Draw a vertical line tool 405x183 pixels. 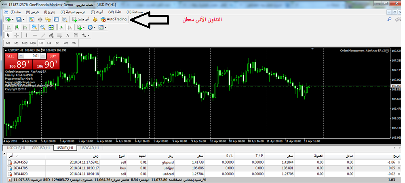26,35
